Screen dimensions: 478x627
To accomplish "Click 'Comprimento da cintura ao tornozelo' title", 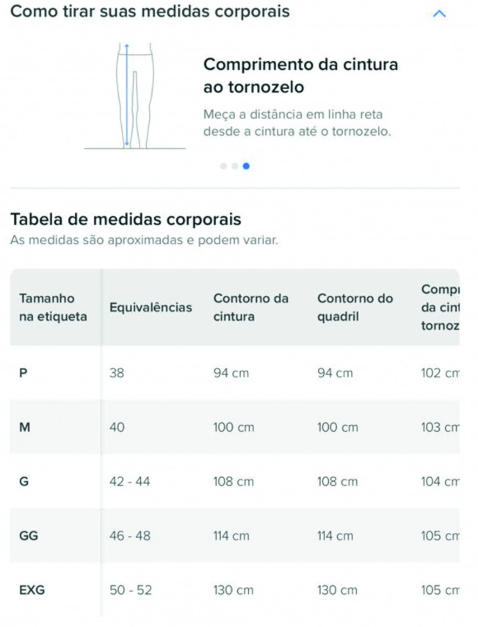I will (x=300, y=76).
